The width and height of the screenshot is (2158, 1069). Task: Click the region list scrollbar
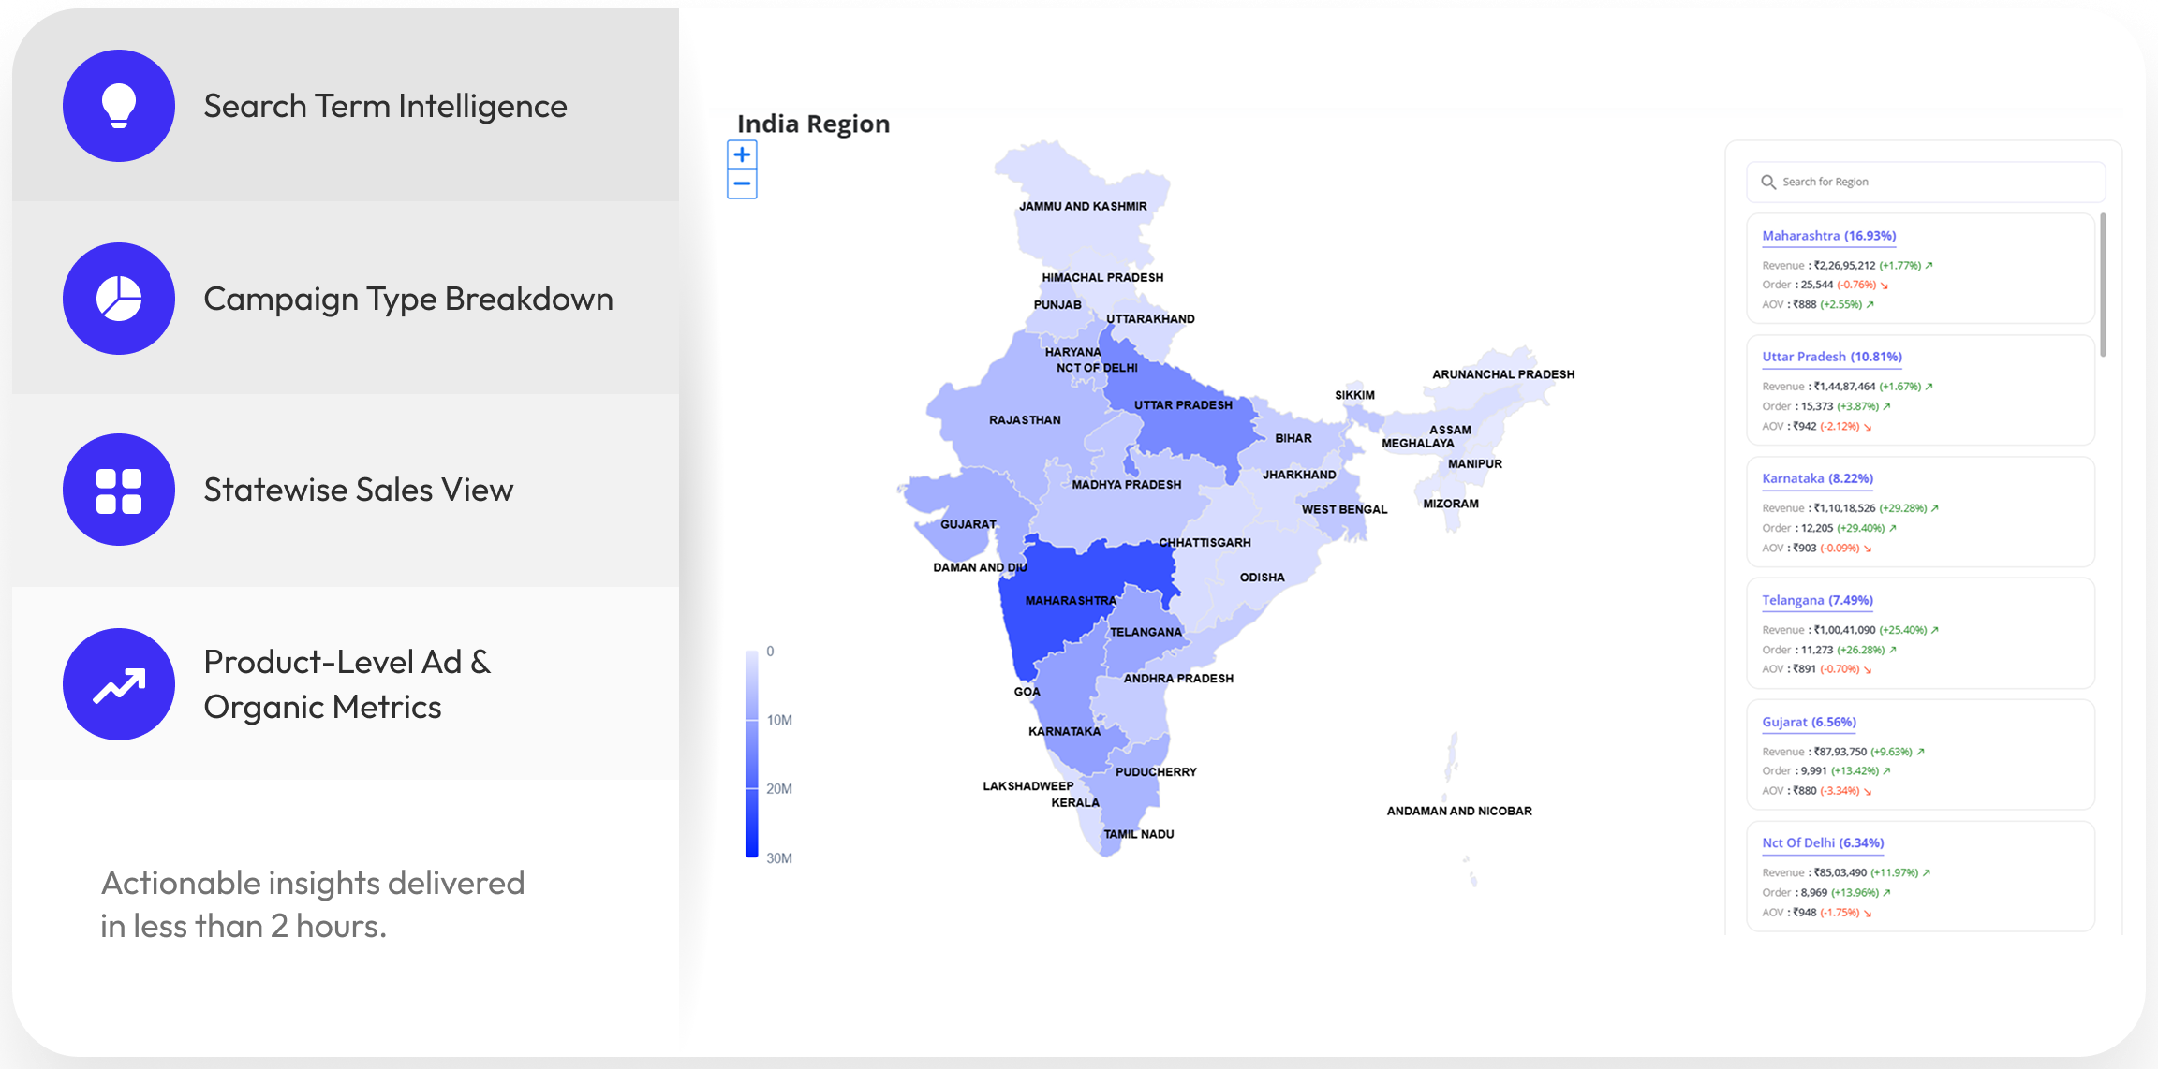[x=2103, y=286]
